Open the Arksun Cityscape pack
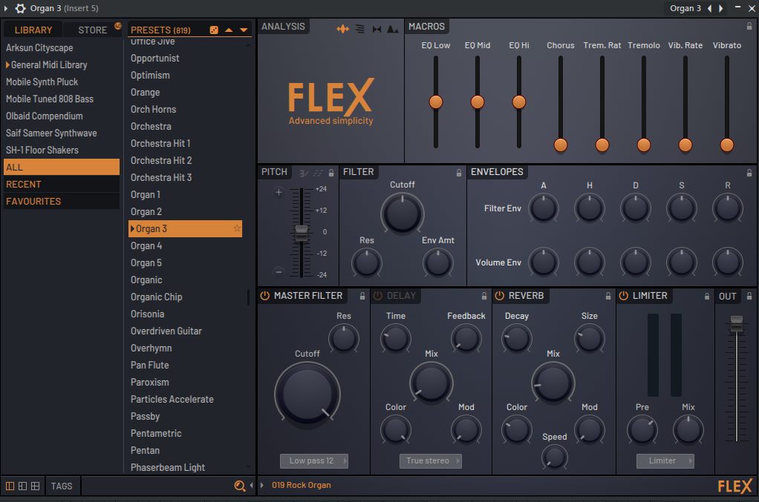The width and height of the screenshot is (759, 502). coord(39,48)
